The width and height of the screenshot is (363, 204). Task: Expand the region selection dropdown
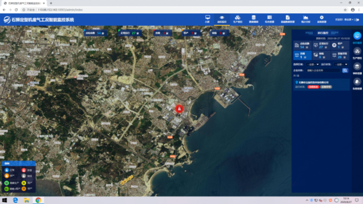[313, 64]
